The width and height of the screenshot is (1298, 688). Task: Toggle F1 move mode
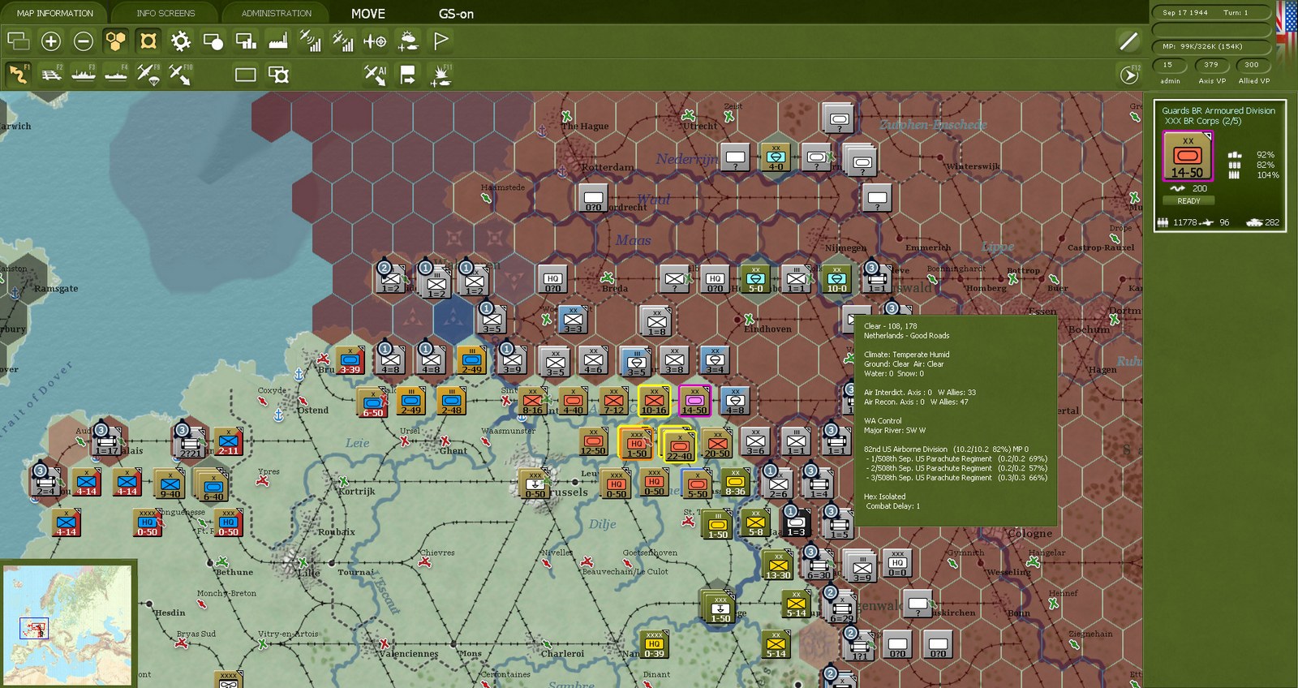(19, 75)
